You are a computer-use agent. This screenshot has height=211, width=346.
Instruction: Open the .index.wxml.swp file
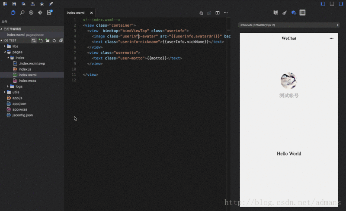(32, 64)
